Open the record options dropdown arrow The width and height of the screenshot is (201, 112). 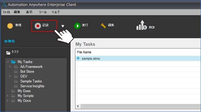[63, 26]
